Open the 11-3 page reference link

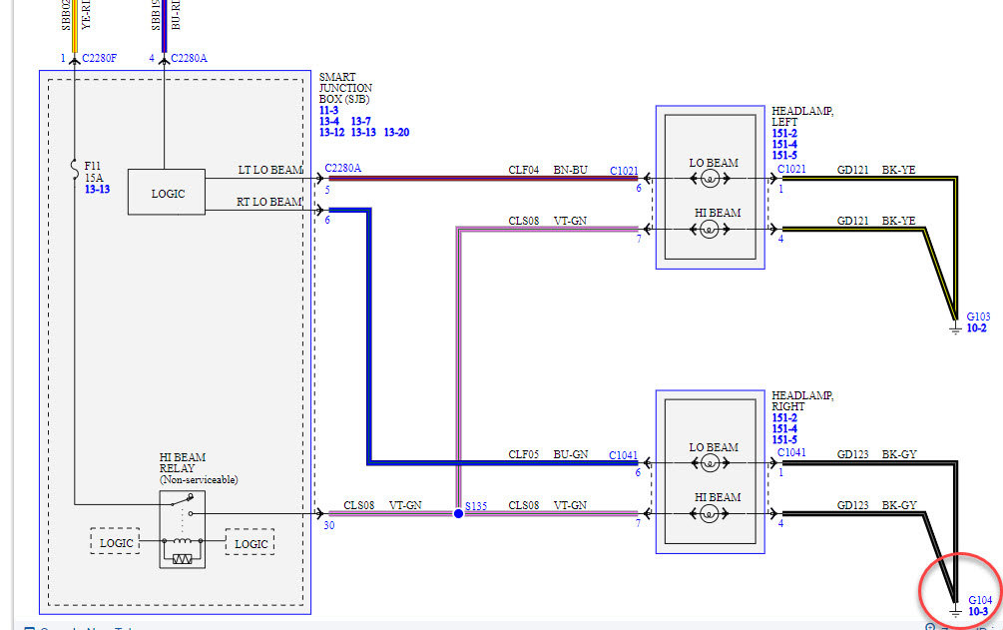click(329, 110)
